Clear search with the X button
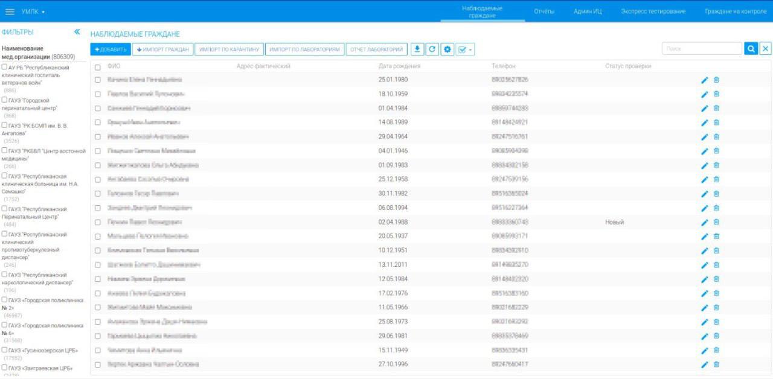This screenshot has width=773, height=379. pyautogui.click(x=765, y=49)
